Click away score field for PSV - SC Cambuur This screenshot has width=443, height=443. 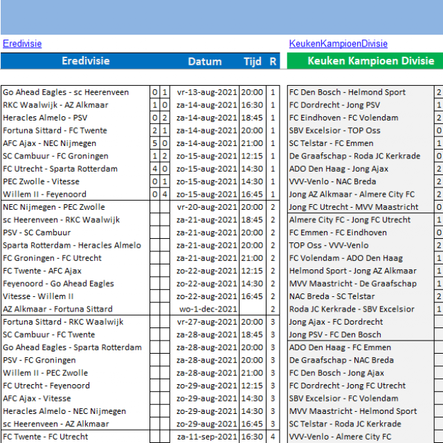165,233
